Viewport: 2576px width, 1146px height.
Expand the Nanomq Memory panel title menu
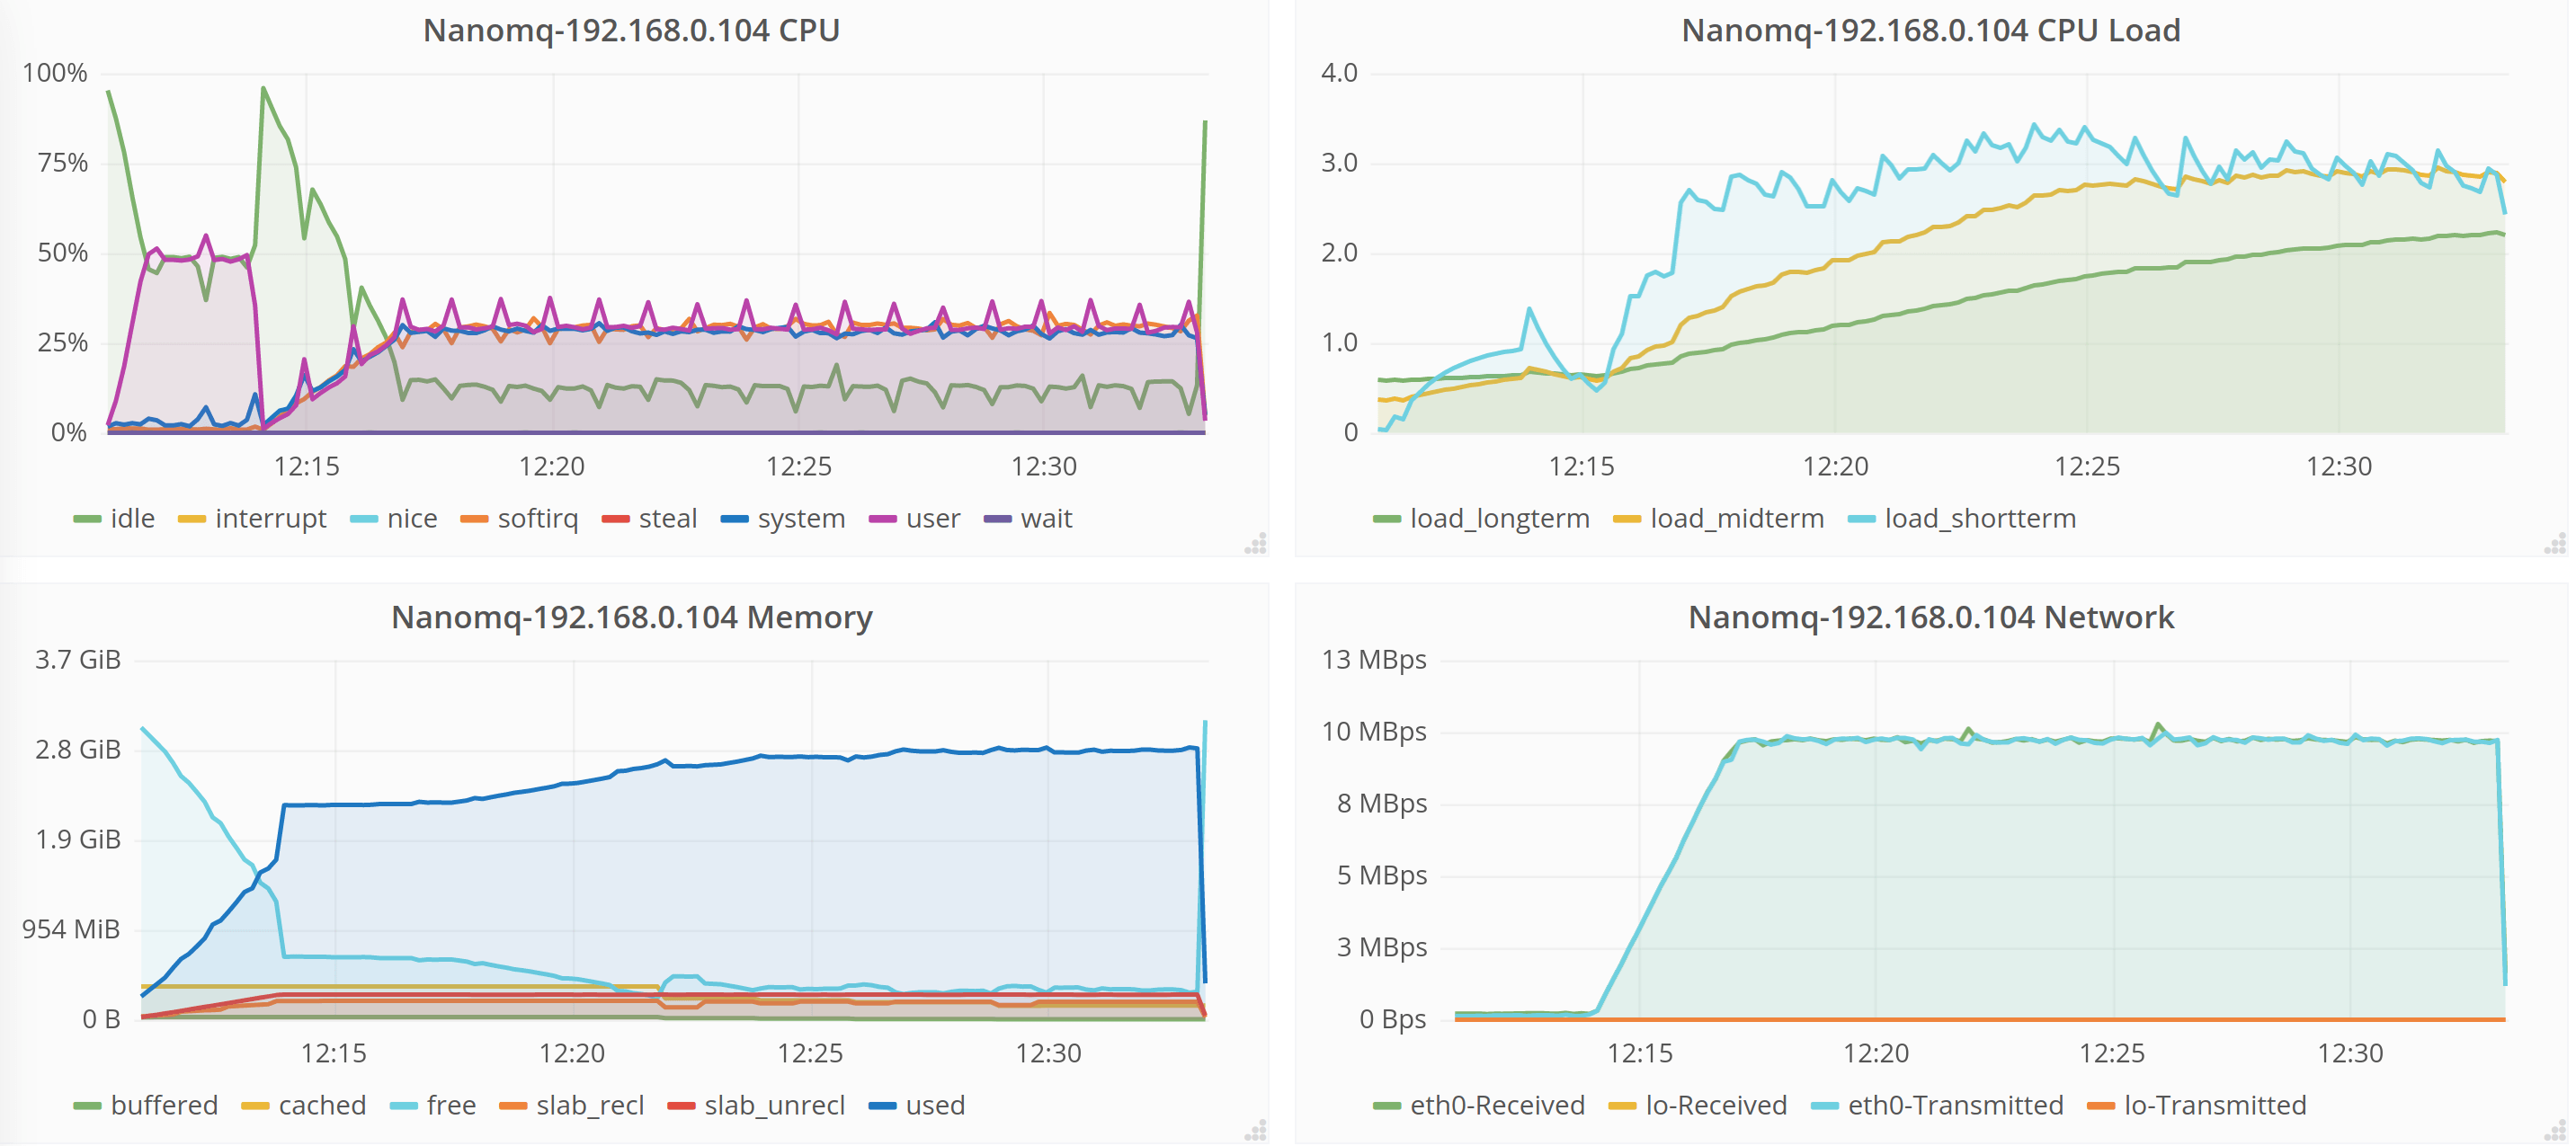pyautogui.click(x=631, y=617)
